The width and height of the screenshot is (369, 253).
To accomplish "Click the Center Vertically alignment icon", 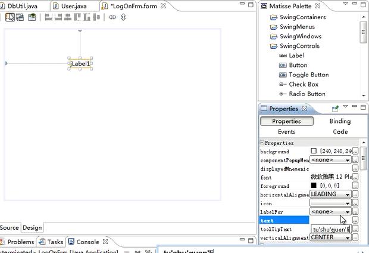I will pos(96,17).
